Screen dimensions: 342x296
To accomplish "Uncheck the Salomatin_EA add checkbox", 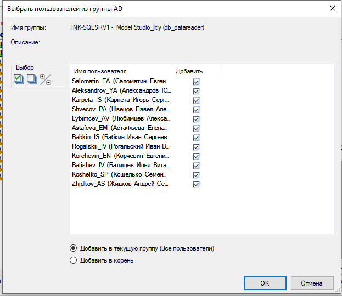I will coord(196,82).
